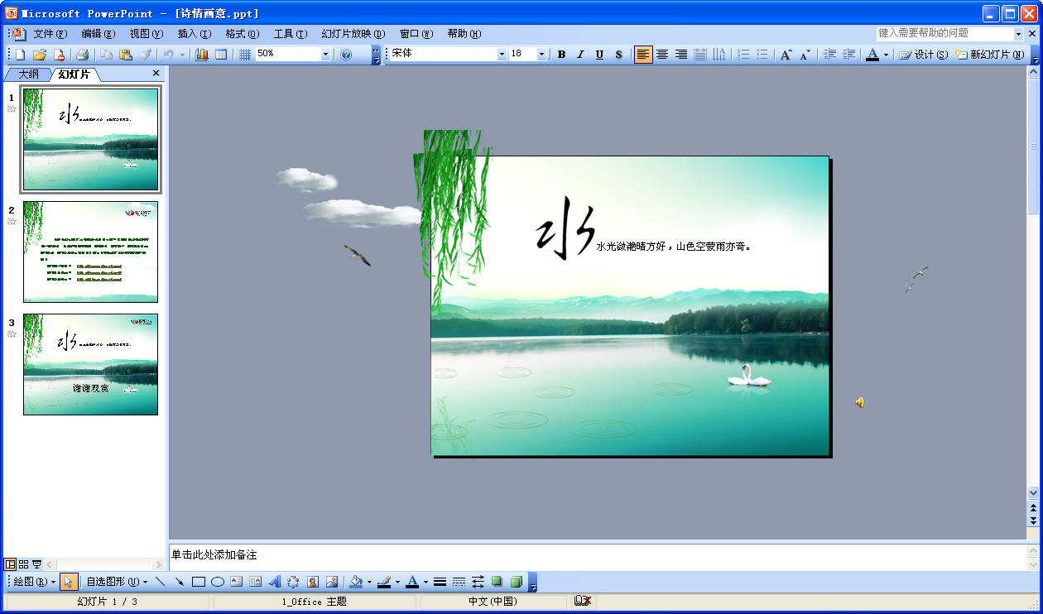Toggle Italic text formatting
Viewport: 1043px width, 614px height.
(x=580, y=55)
